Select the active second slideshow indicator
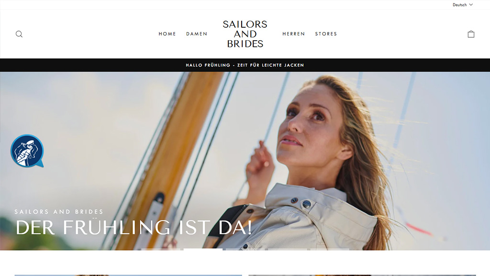 point(203,249)
